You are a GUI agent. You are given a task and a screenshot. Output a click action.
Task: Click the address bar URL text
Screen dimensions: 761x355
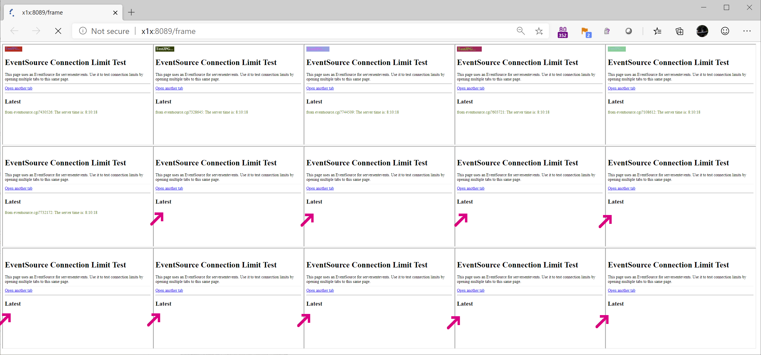click(x=168, y=31)
